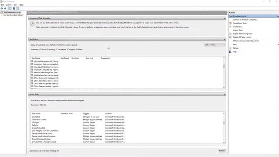The height and width of the screenshot is (157, 279).
Task: Collapse the Active Tasks section
Action: pos(224,94)
